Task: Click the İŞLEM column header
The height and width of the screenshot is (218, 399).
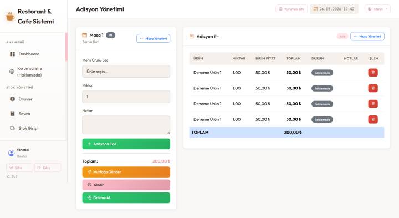Action: point(373,58)
